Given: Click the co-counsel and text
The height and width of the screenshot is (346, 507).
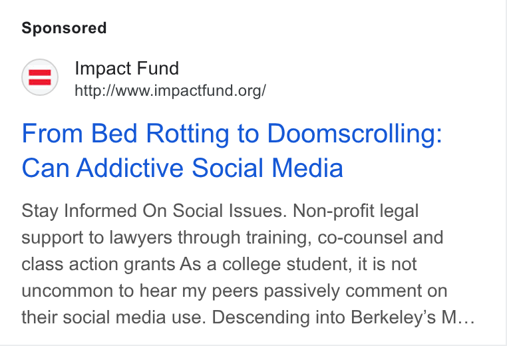Looking at the screenshot, I should 381,238.
